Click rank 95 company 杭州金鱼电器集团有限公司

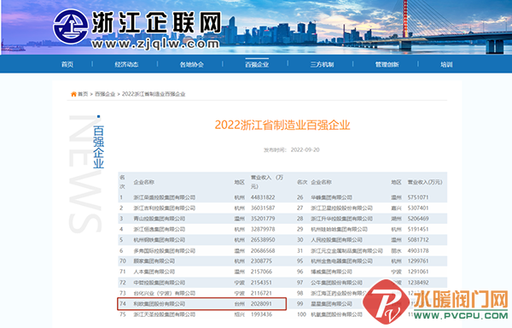tap(341, 261)
